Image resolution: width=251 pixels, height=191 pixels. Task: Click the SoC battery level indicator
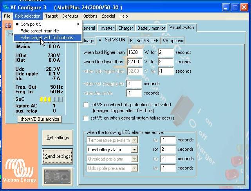click(x=51, y=99)
